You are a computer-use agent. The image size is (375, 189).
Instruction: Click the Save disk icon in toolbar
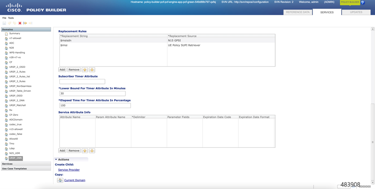tap(4, 23)
